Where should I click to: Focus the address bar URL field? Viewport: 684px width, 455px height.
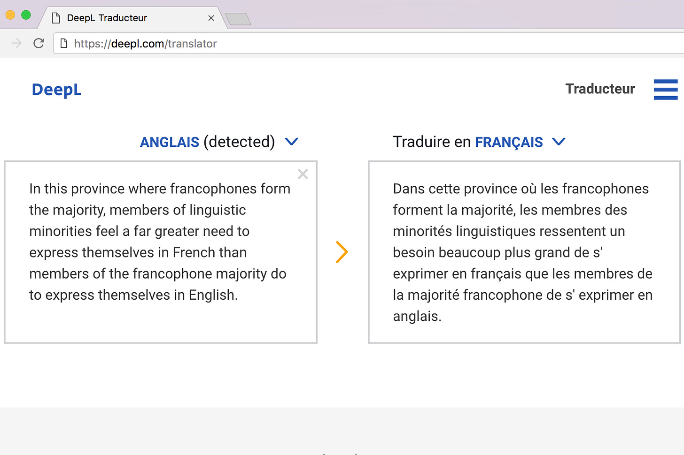[x=369, y=44]
